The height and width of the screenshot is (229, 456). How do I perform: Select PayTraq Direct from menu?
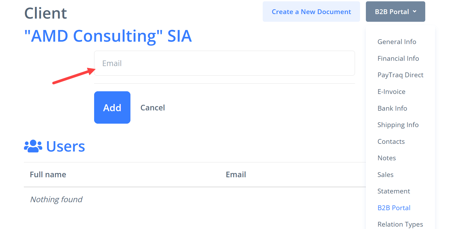pos(400,75)
